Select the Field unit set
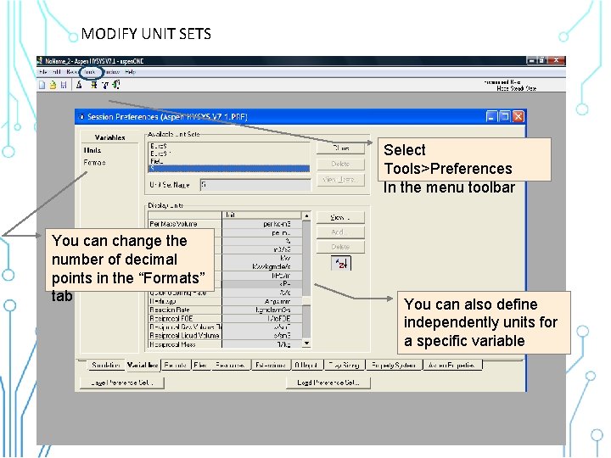Viewport: 611px width, 458px height. (x=229, y=161)
